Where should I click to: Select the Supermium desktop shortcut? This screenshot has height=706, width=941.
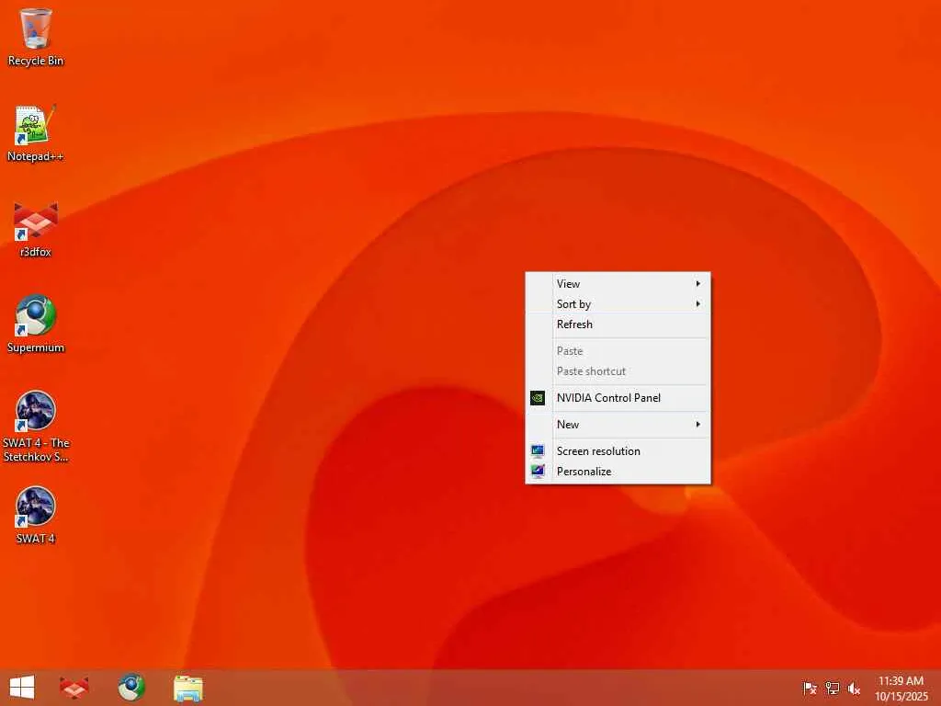click(36, 325)
